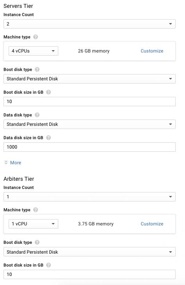The height and width of the screenshot is (285, 185).
Task: Click Customize link for Arbiters Tier machine
Action: pyautogui.click(x=152, y=224)
